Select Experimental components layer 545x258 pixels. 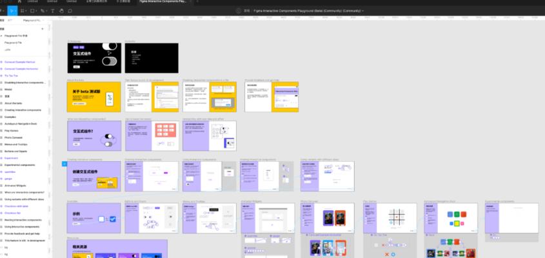click(19, 165)
